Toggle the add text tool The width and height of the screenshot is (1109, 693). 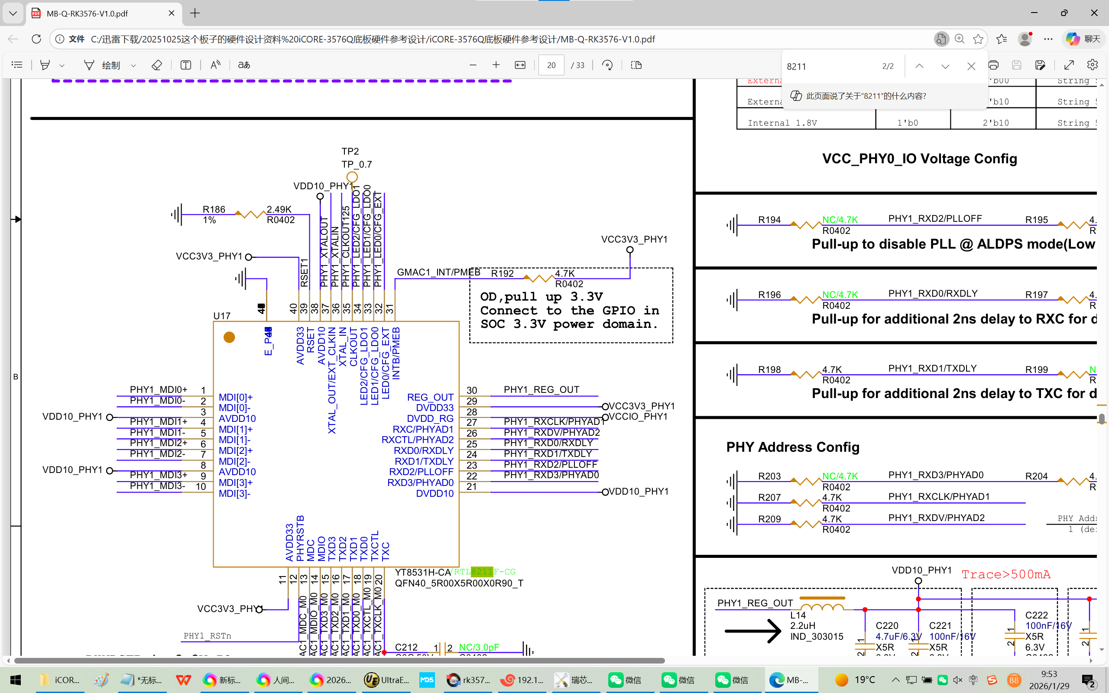(x=185, y=65)
